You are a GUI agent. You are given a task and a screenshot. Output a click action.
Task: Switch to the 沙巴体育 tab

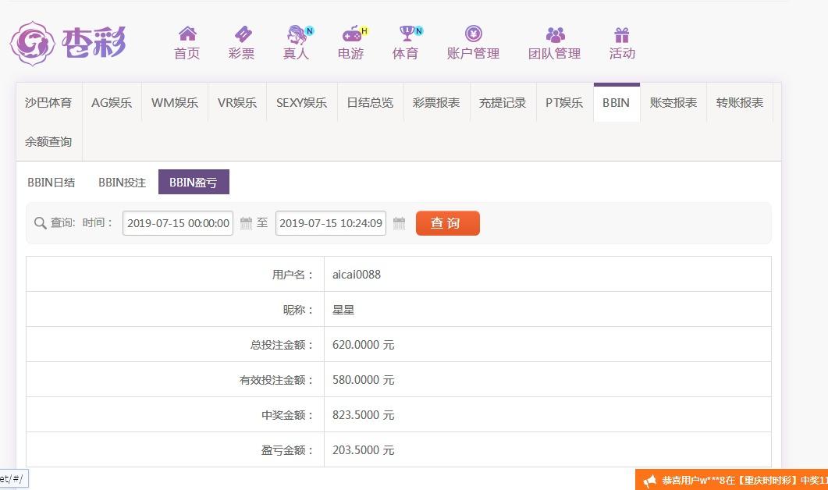[x=48, y=103]
